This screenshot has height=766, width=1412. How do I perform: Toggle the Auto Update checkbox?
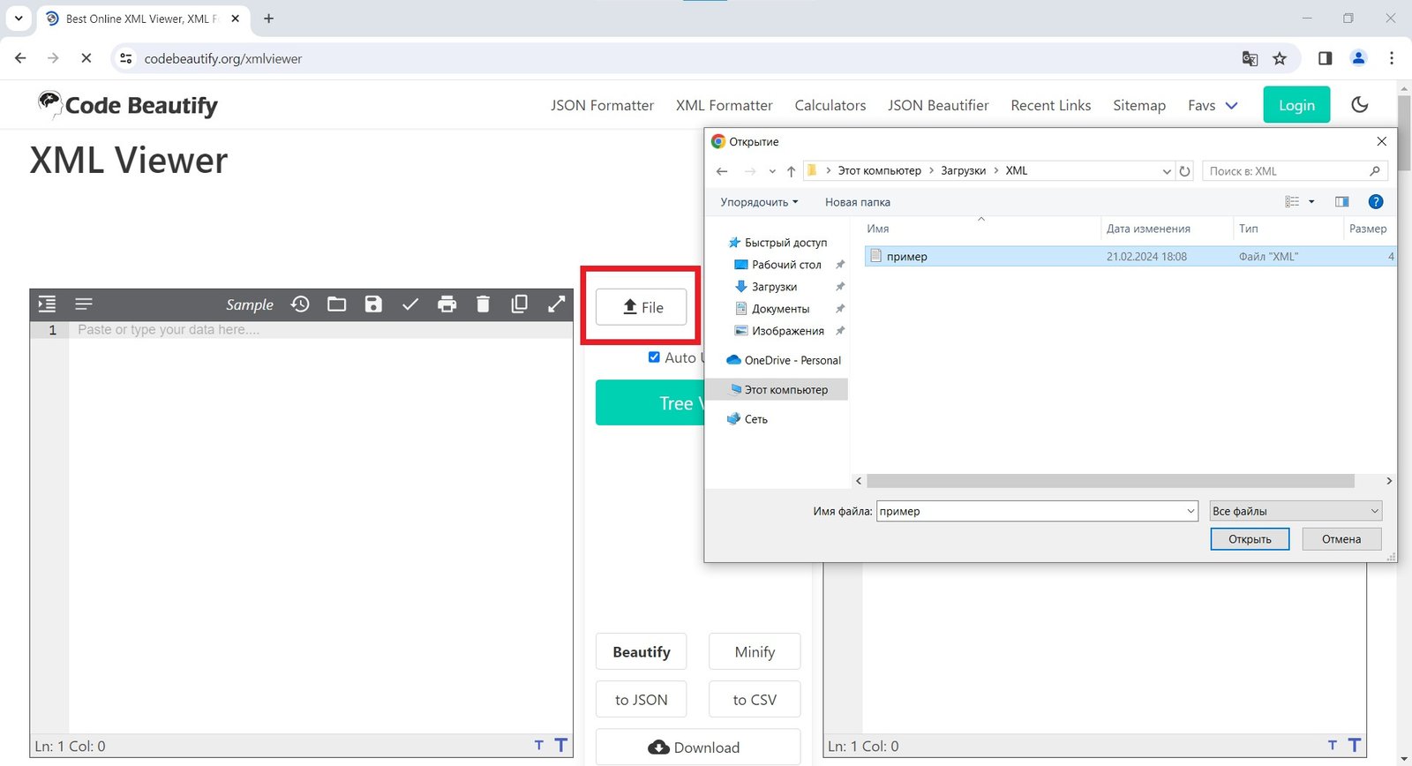click(654, 357)
